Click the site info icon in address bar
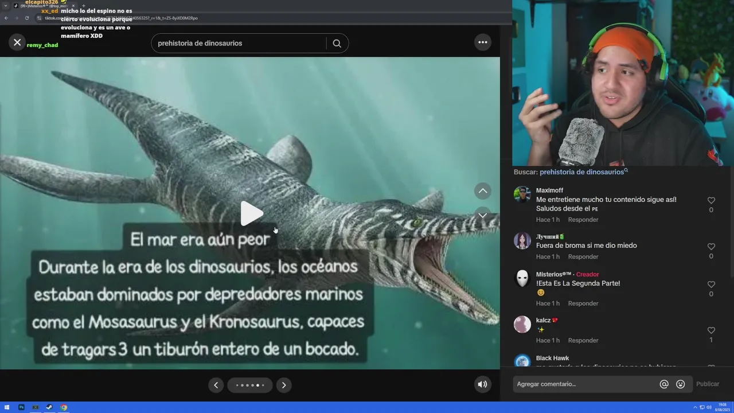The image size is (734, 413). tap(39, 18)
